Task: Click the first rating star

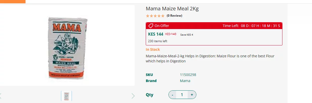Action: pos(148,16)
